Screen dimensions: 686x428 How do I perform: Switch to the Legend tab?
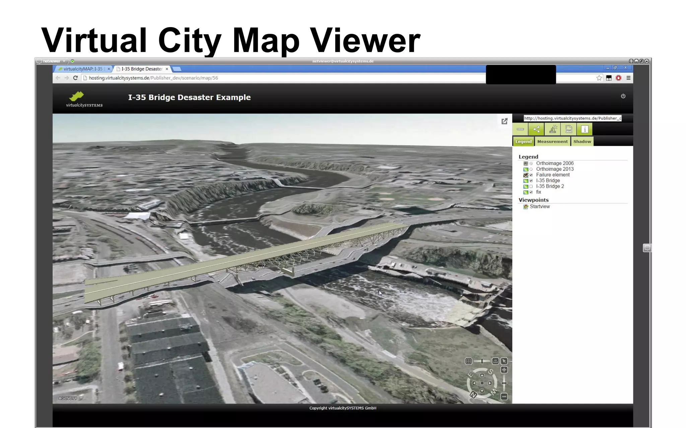[524, 141]
